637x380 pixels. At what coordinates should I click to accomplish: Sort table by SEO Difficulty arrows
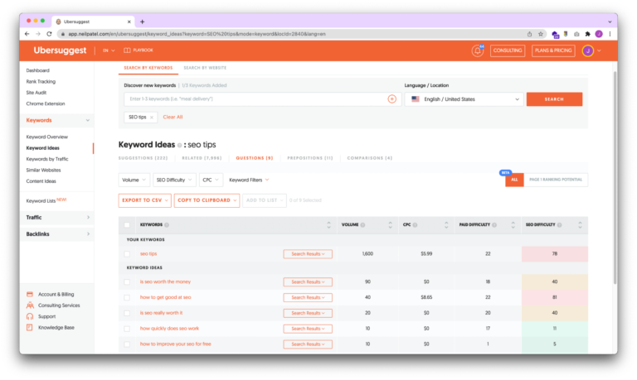580,225
